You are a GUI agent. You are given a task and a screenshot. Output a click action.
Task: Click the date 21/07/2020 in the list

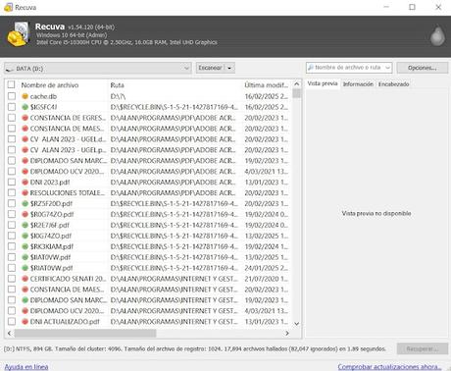[267, 279]
